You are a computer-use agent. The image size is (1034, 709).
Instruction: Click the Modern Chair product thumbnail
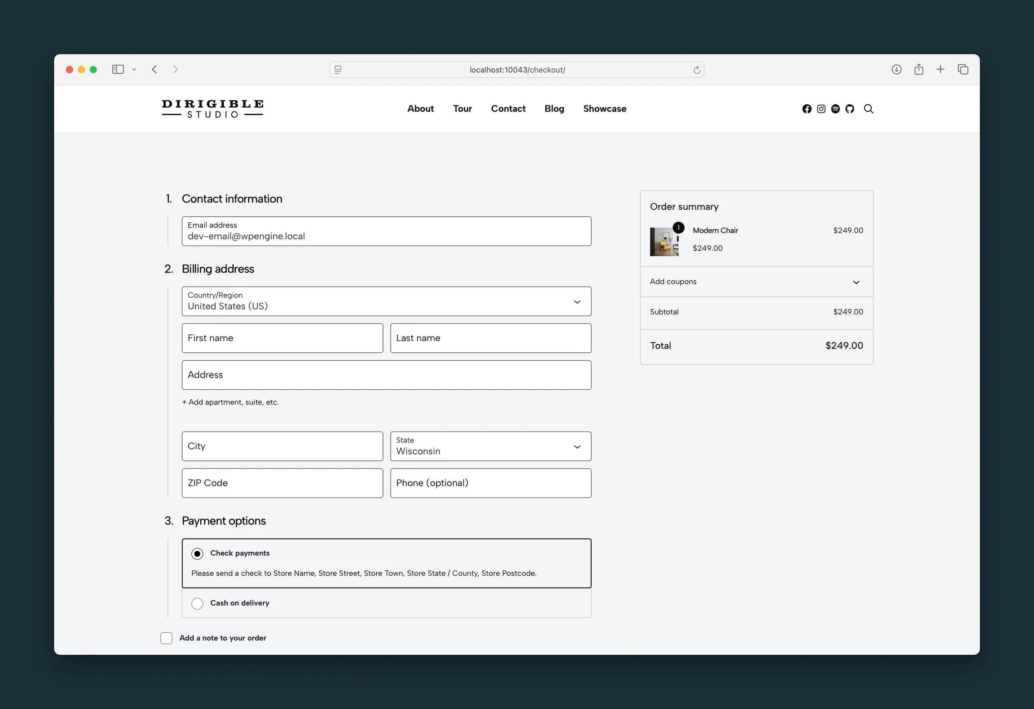[664, 242]
